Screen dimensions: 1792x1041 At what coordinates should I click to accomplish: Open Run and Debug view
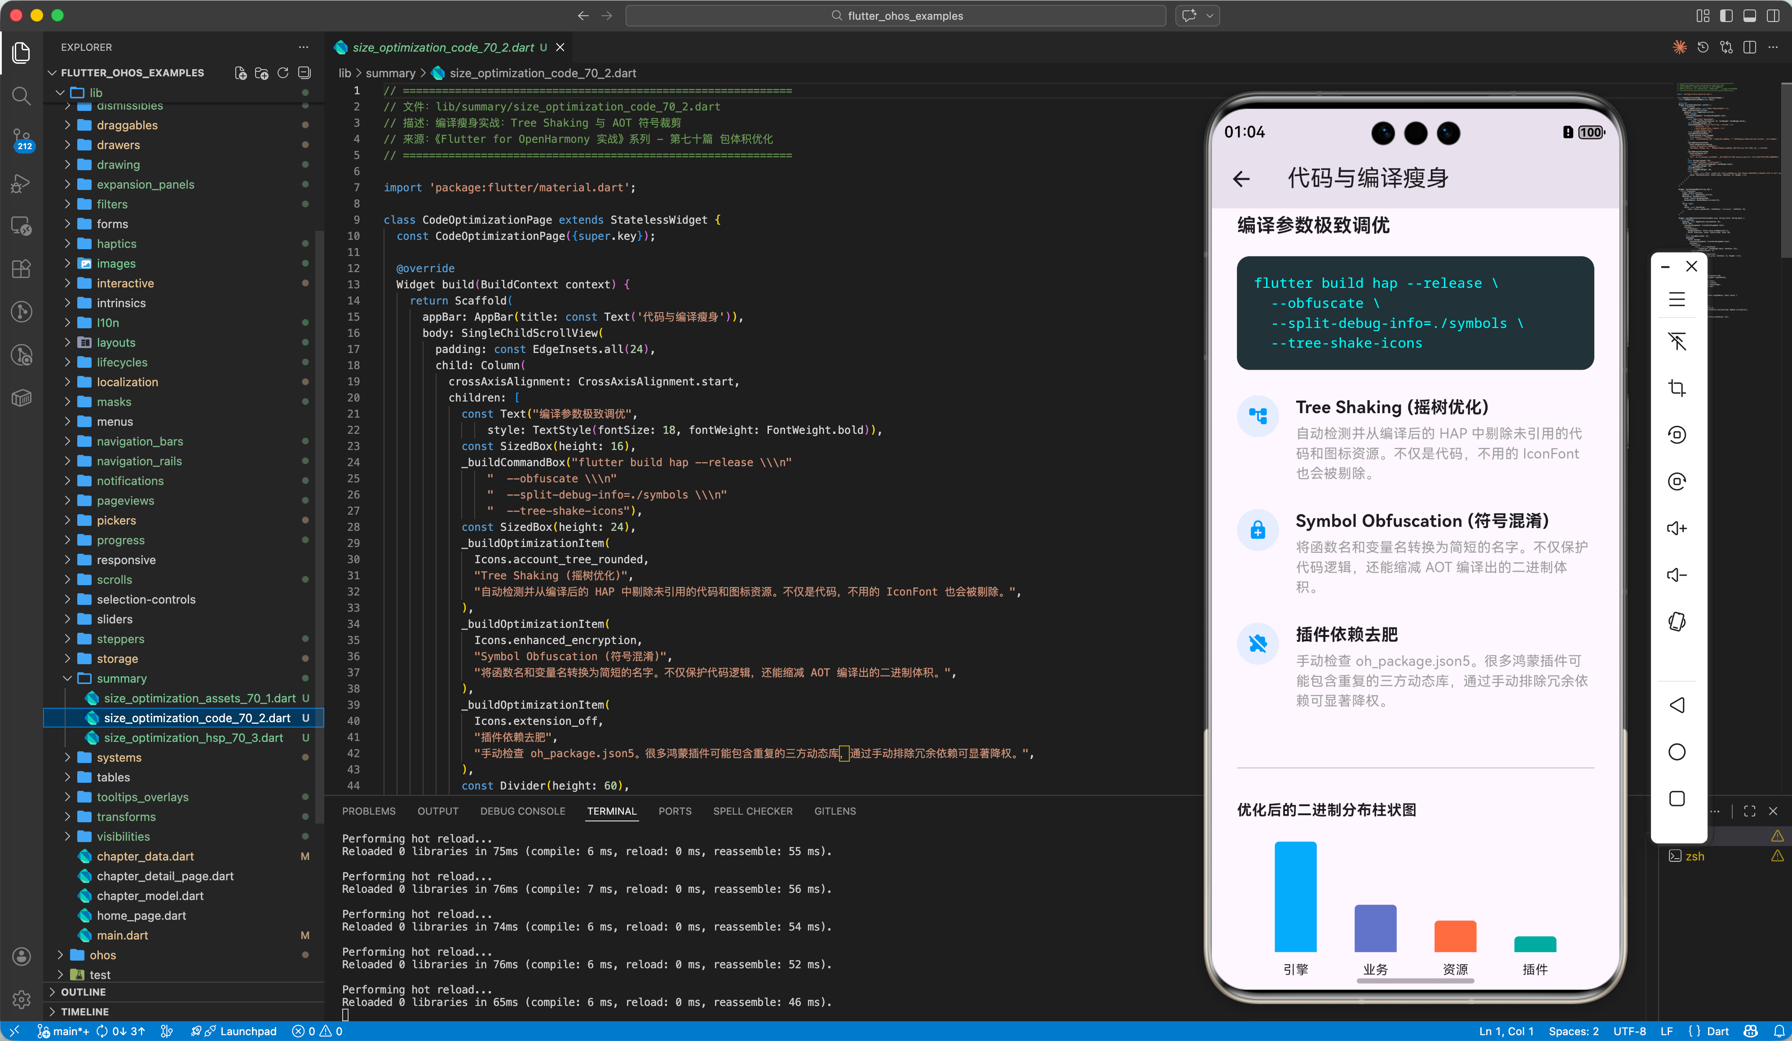tap(22, 183)
